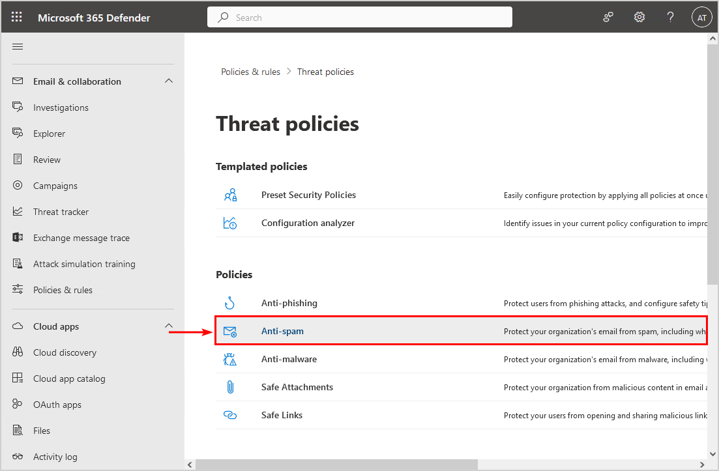Open the Help question mark icon
The width and height of the screenshot is (719, 471).
click(x=670, y=18)
